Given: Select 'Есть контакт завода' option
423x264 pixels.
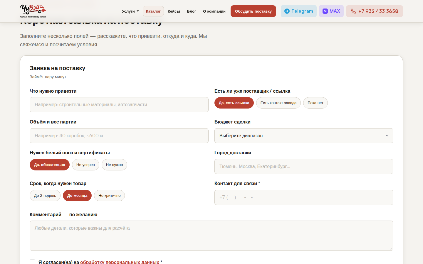Looking at the screenshot, I should coord(278,103).
